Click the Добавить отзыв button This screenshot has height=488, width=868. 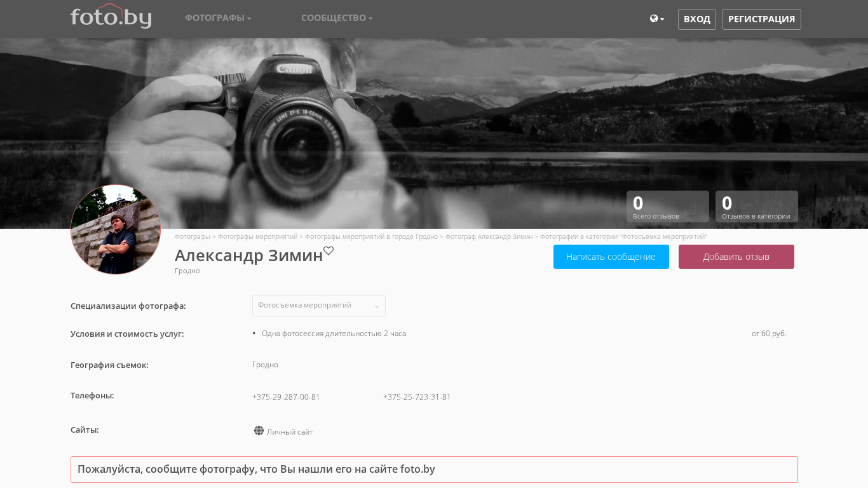coord(736,257)
